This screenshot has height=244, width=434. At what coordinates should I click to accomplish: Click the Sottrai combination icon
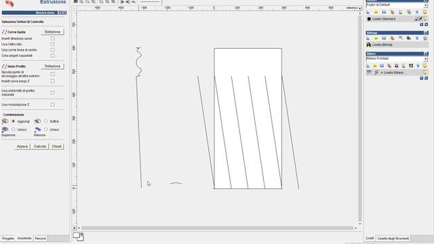(x=38, y=121)
